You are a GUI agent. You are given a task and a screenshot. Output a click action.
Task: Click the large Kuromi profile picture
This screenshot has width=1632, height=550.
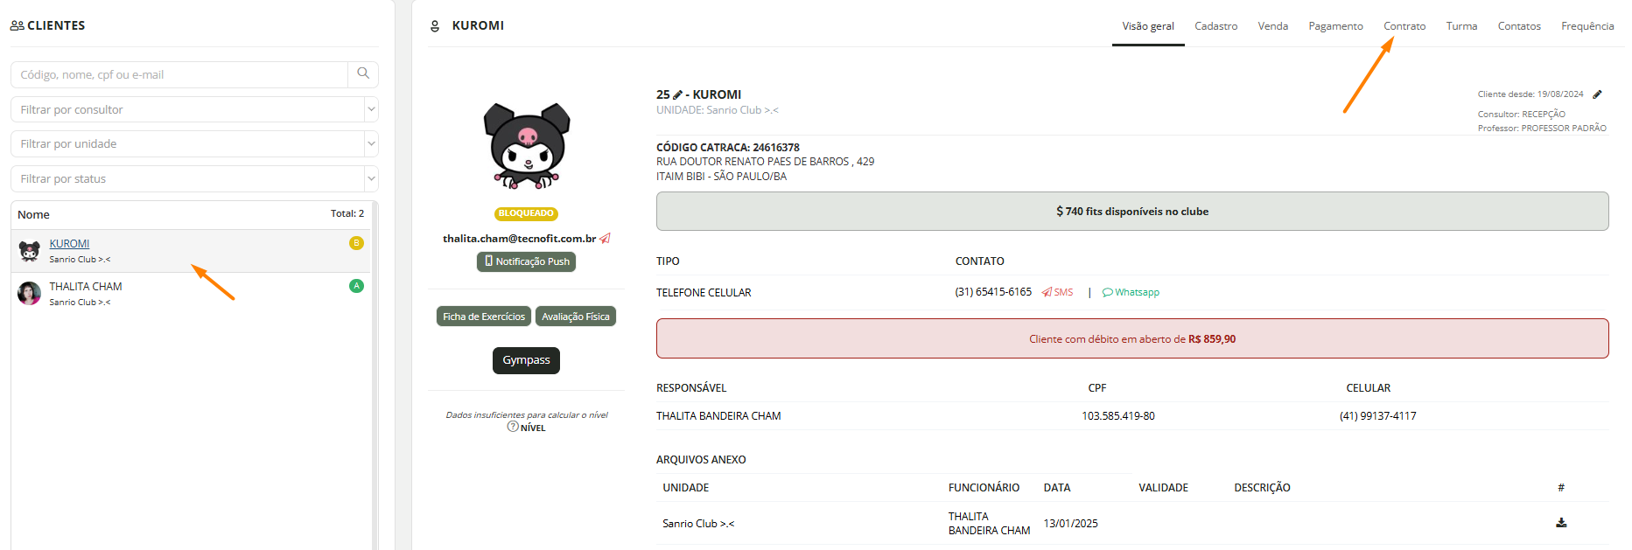(527, 146)
